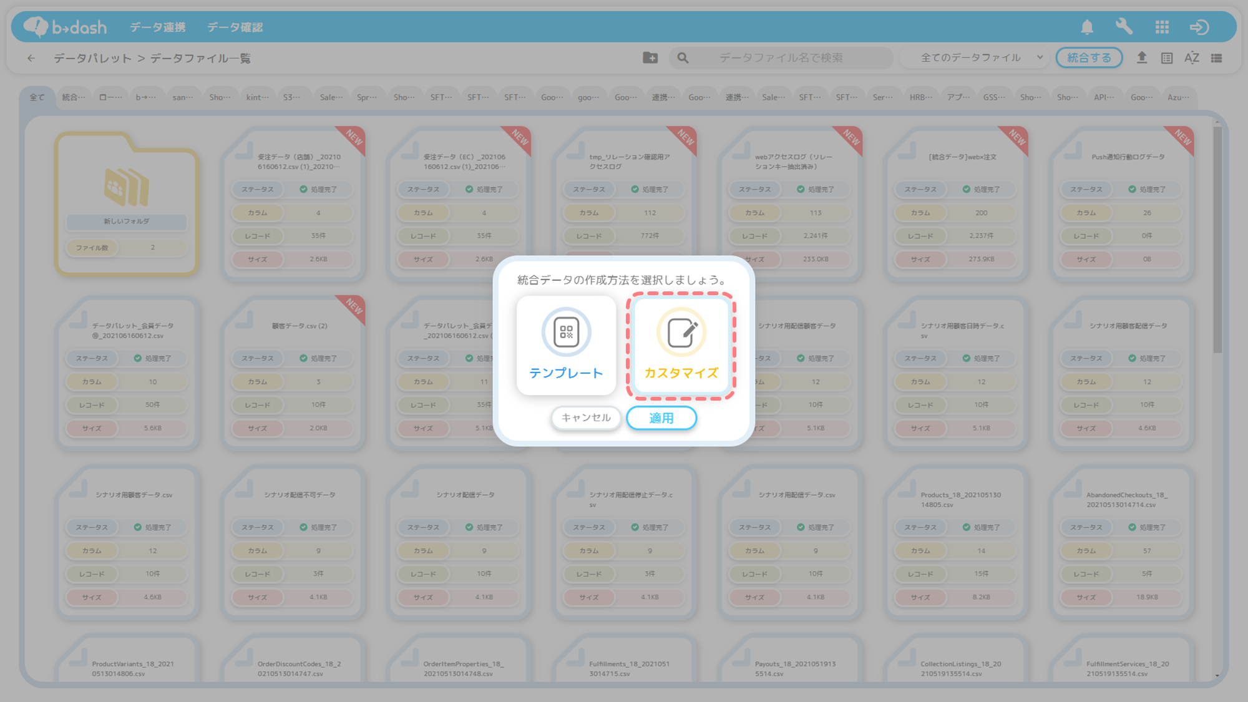This screenshot has width=1248, height=702.
Task: Click the 新しいフォルダ folder icon
Action: coord(126,187)
